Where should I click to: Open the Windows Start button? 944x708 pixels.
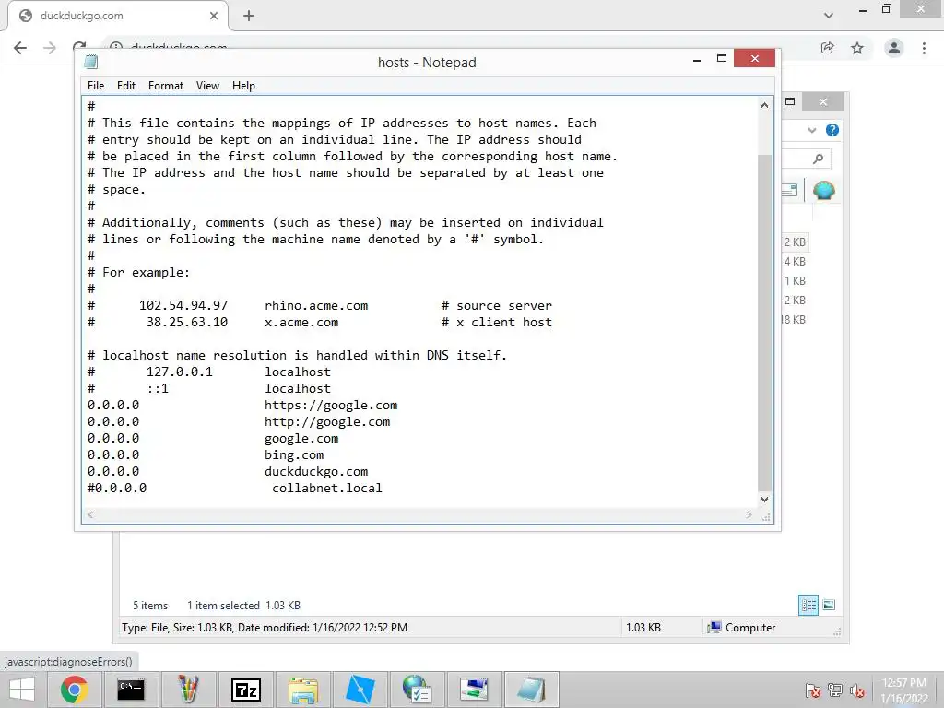22,690
